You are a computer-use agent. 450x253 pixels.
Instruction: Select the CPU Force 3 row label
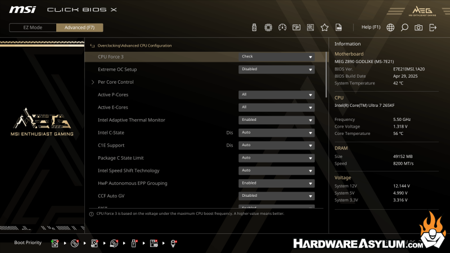(x=110, y=57)
